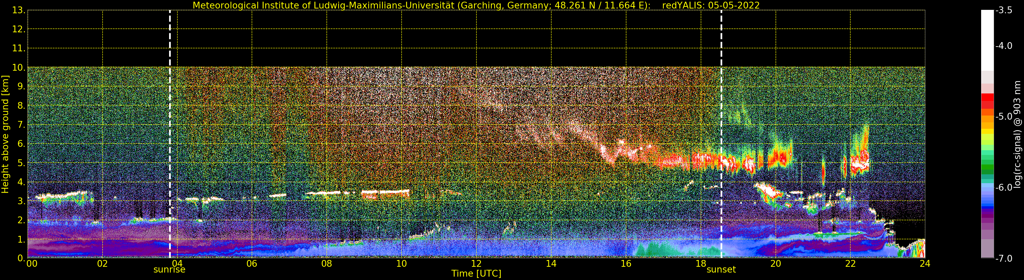
Task: Click the '02' time axis tick label
Action: point(102,264)
